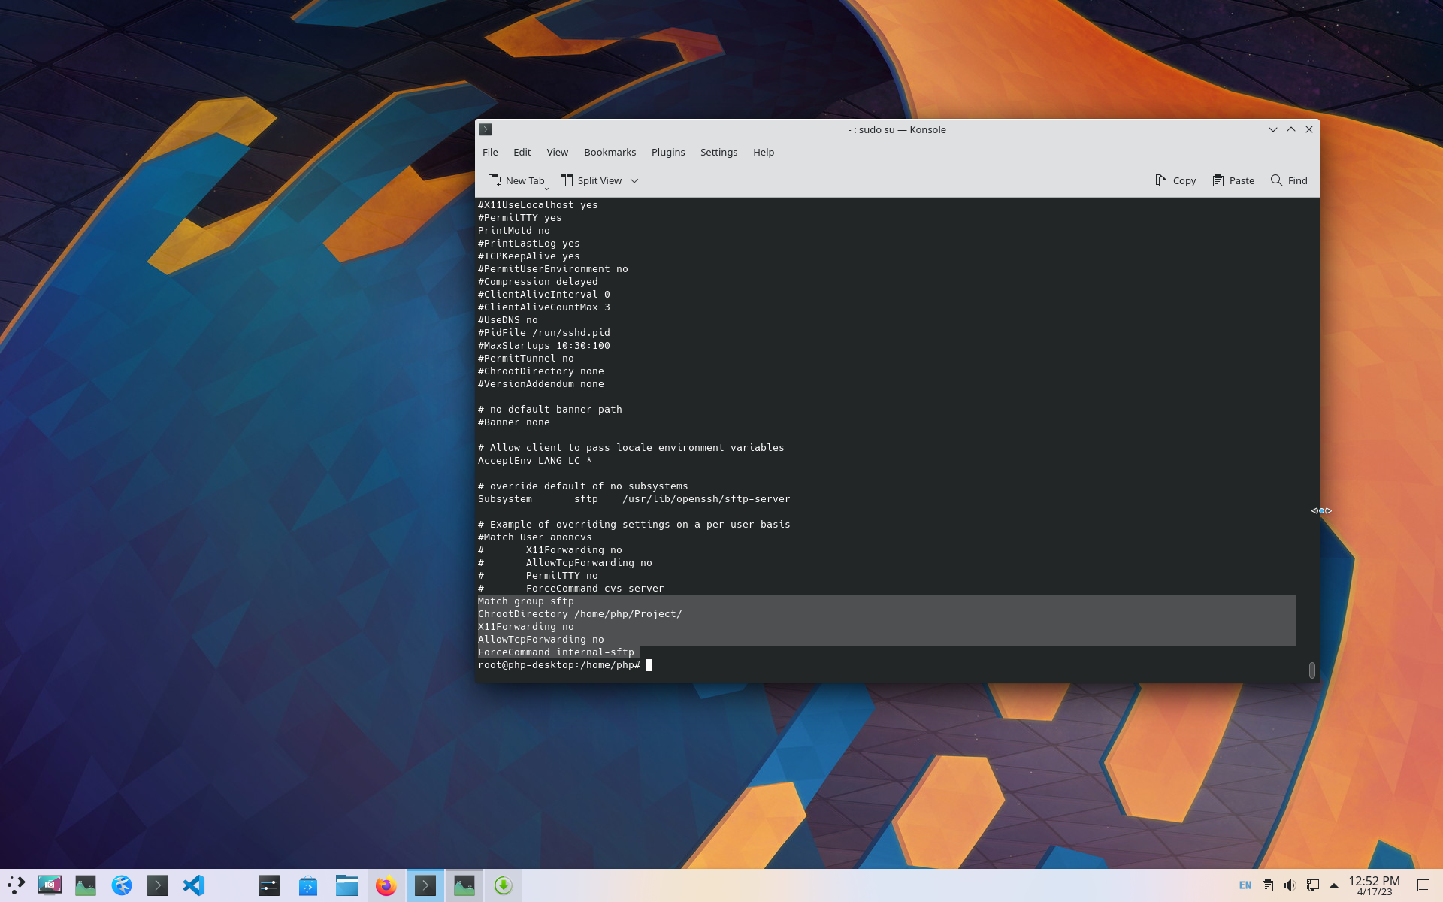The width and height of the screenshot is (1443, 902).
Task: Open the Plugins menu
Action: click(667, 152)
